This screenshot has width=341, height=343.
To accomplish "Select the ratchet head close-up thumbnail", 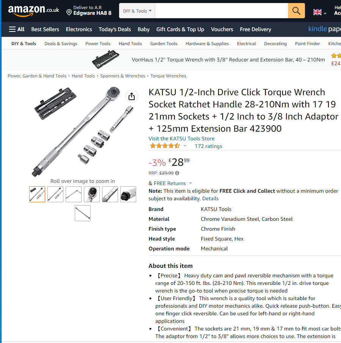I will point(92,194).
